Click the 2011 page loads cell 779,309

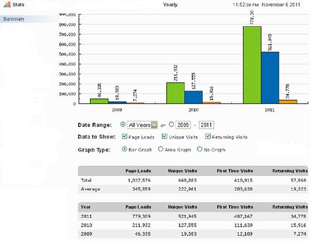click(x=141, y=216)
